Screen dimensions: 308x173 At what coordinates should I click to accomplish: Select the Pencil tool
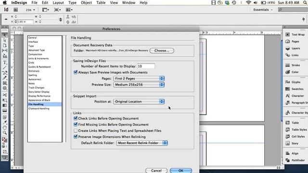tap(4, 78)
